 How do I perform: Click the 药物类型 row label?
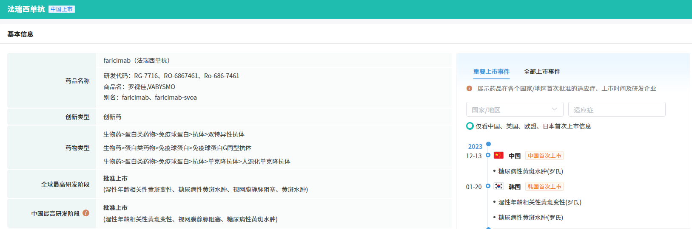(77, 148)
